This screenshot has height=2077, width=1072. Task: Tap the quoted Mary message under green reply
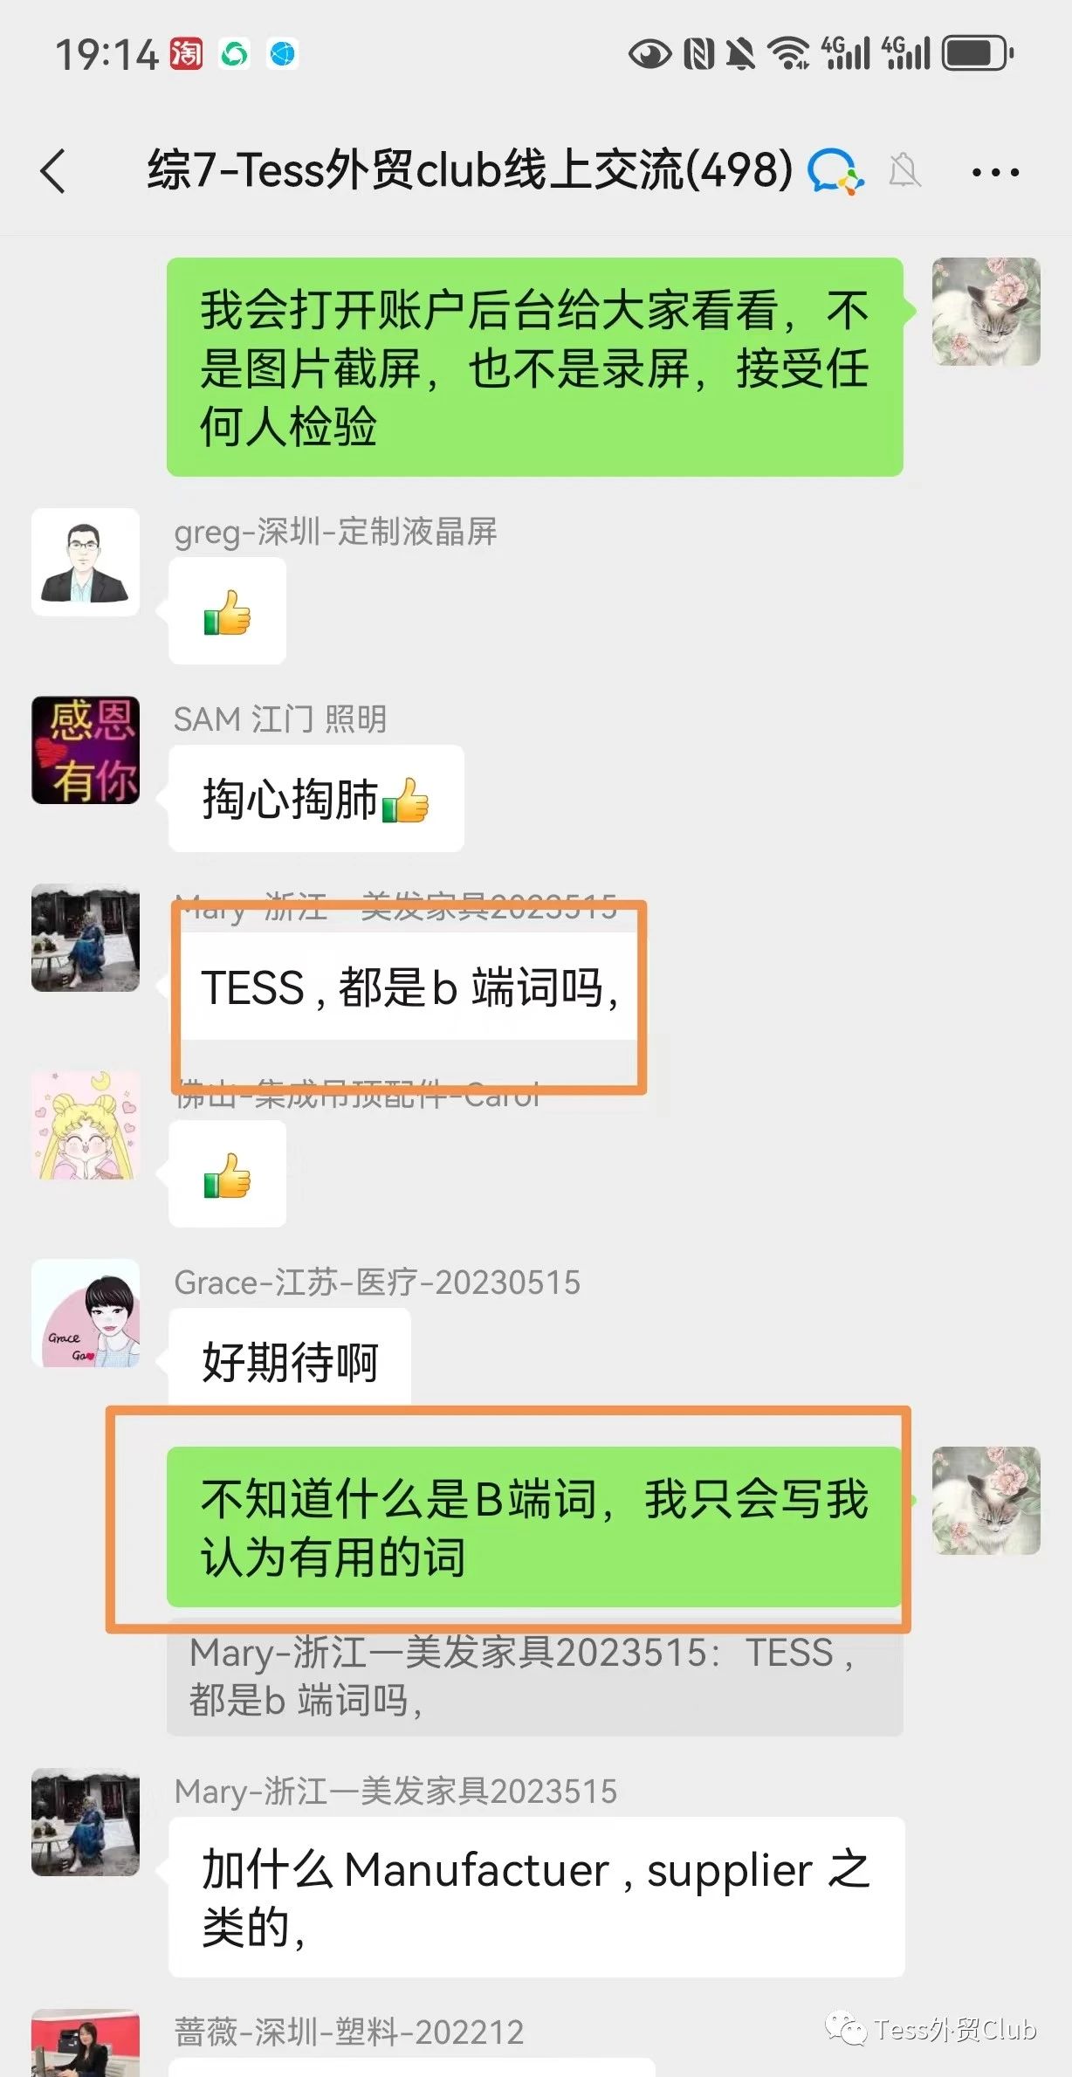[x=535, y=1677]
